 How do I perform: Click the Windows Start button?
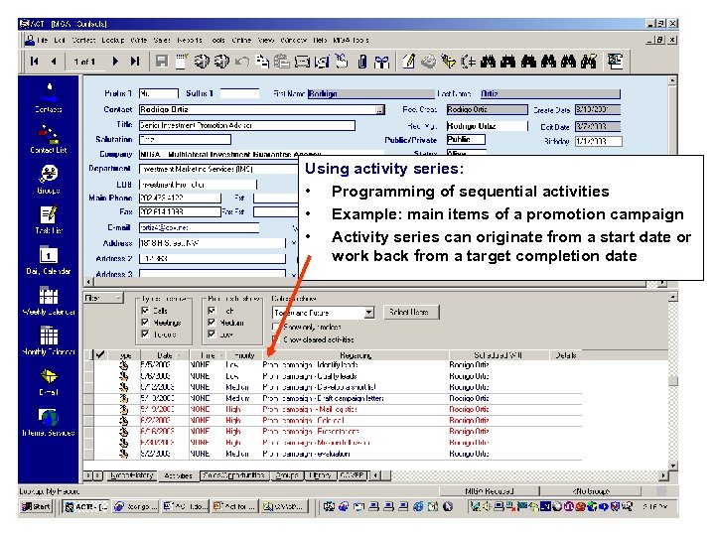coord(36,506)
